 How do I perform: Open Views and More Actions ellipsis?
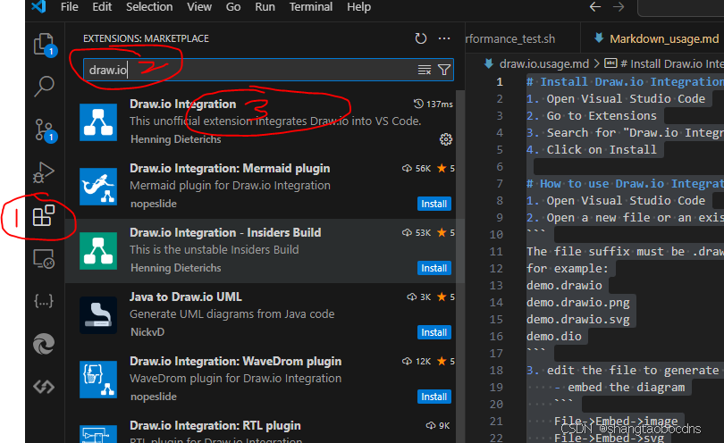[x=444, y=38]
